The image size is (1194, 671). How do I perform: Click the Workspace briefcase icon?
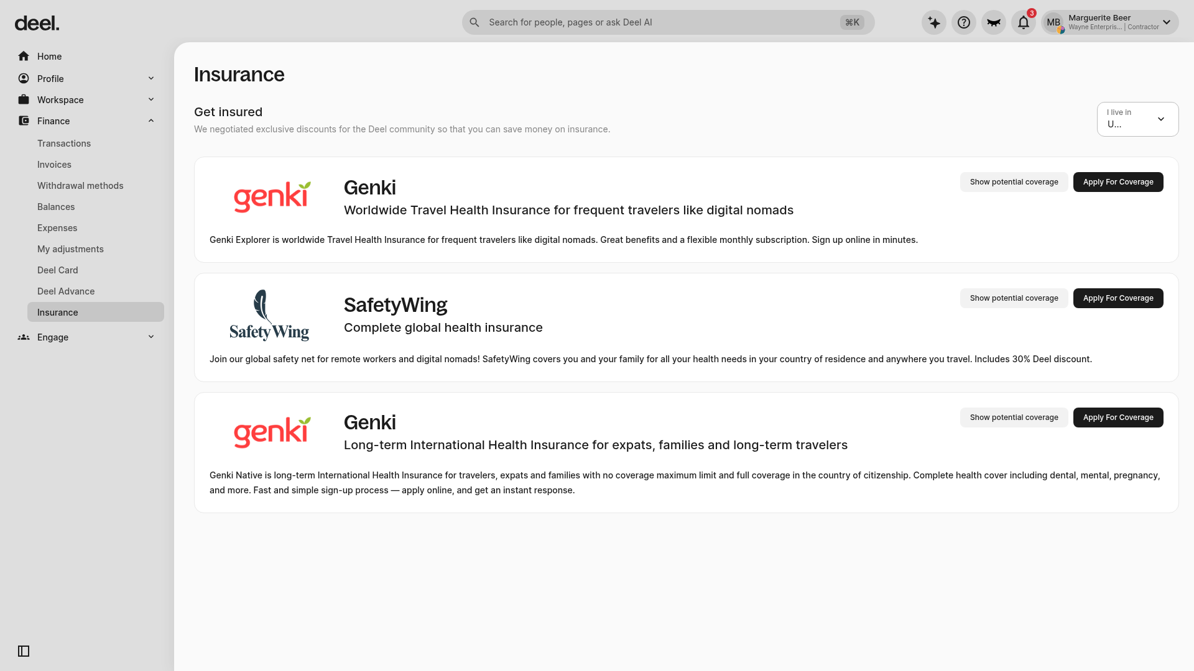click(x=24, y=100)
